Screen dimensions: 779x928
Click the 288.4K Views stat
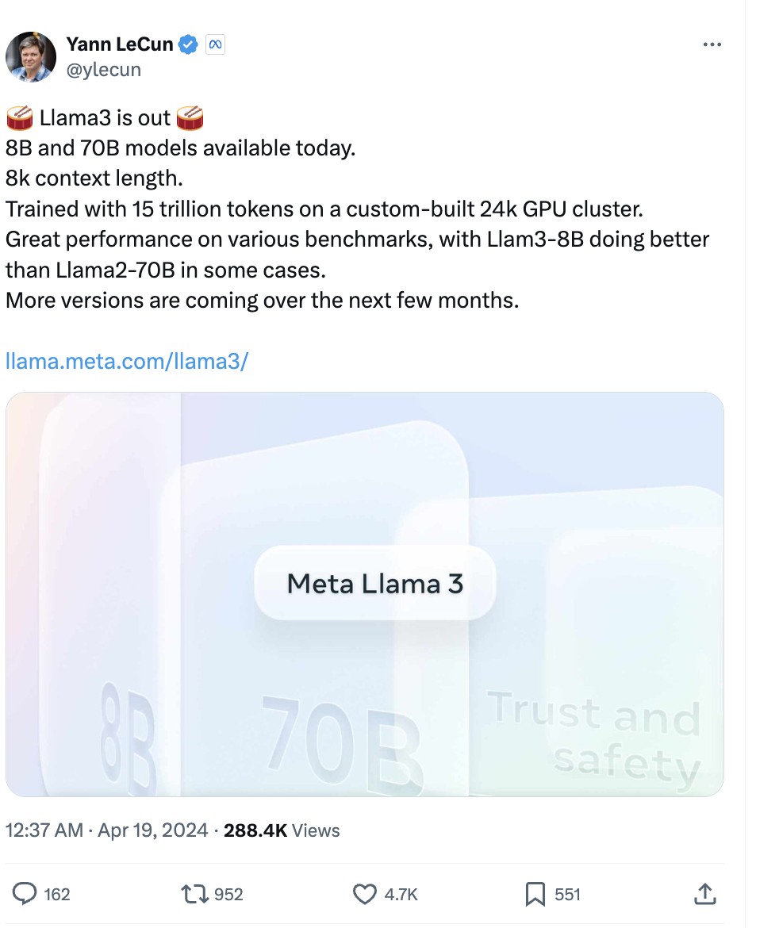[x=282, y=830]
